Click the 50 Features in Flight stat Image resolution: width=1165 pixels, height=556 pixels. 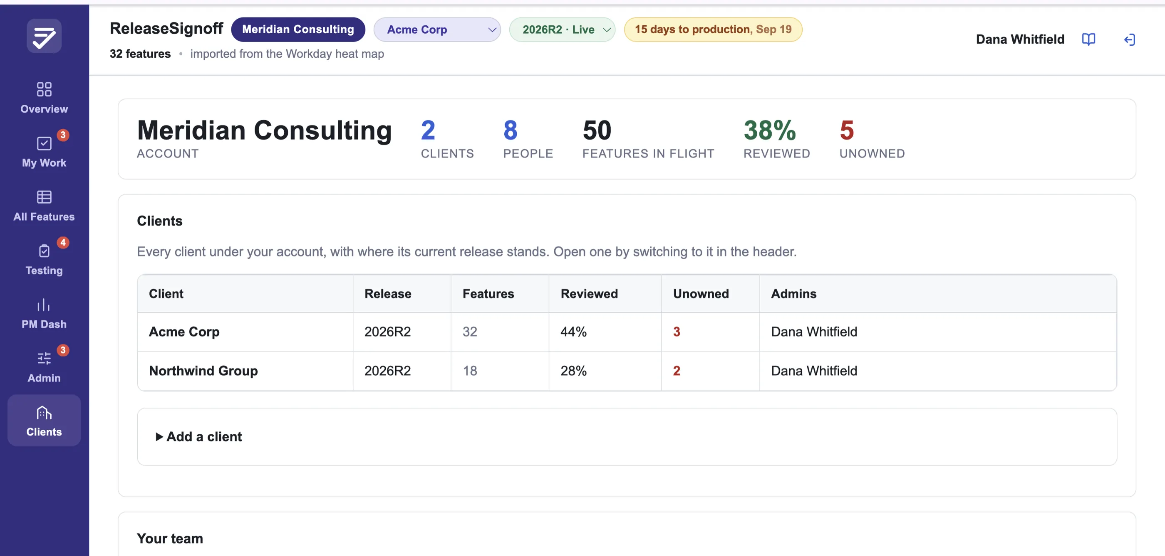[x=648, y=139]
